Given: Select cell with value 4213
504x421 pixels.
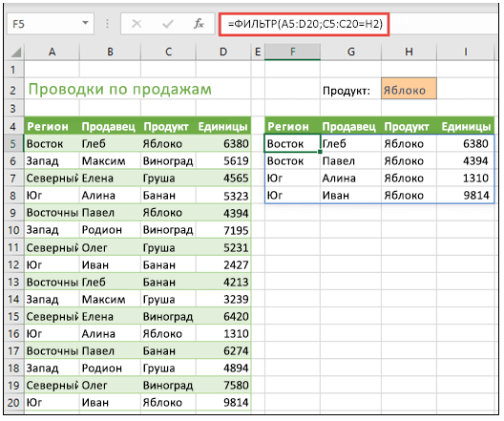Looking at the screenshot, I should tap(223, 282).
